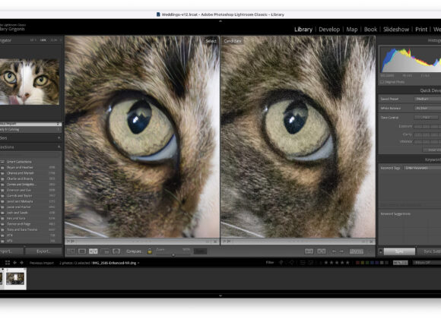The width and height of the screenshot is (441, 319).
Task: Go forward with filmstrip right arrow
Action: tap(21, 263)
